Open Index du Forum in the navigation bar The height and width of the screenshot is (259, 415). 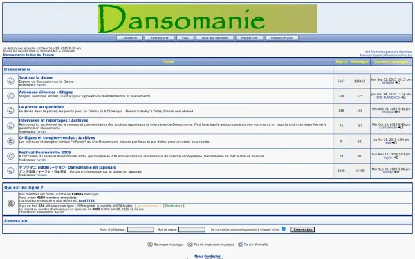click(x=282, y=38)
